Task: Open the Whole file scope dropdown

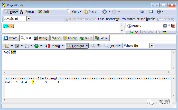Action: [x=152, y=46]
